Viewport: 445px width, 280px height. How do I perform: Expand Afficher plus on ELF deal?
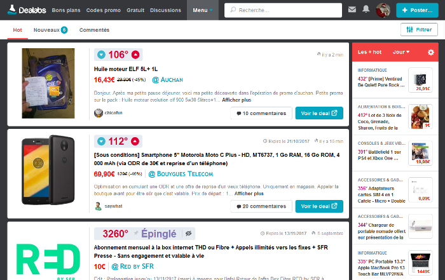tap(236, 100)
